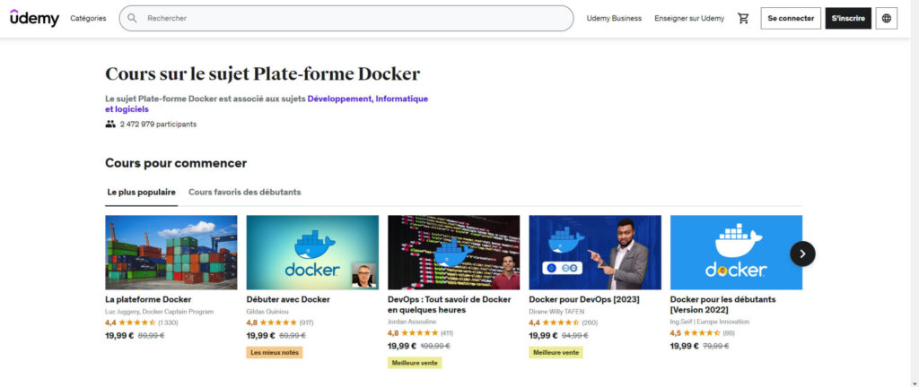Screen dimensions: 919x387
Task: Click Docker pour les débutants [Version 2022] title
Action: pos(723,305)
